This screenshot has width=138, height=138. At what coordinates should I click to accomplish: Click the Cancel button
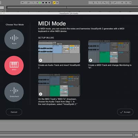pos(14,112)
